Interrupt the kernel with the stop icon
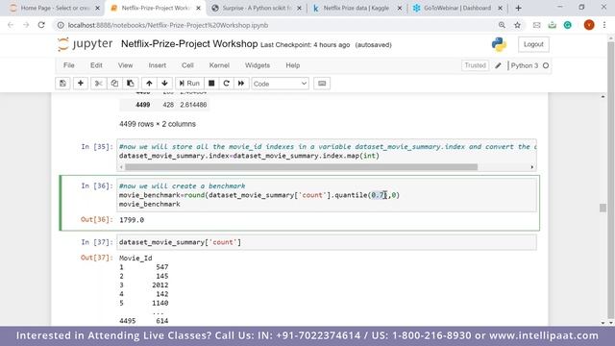This screenshot has width=615, height=346. click(211, 84)
